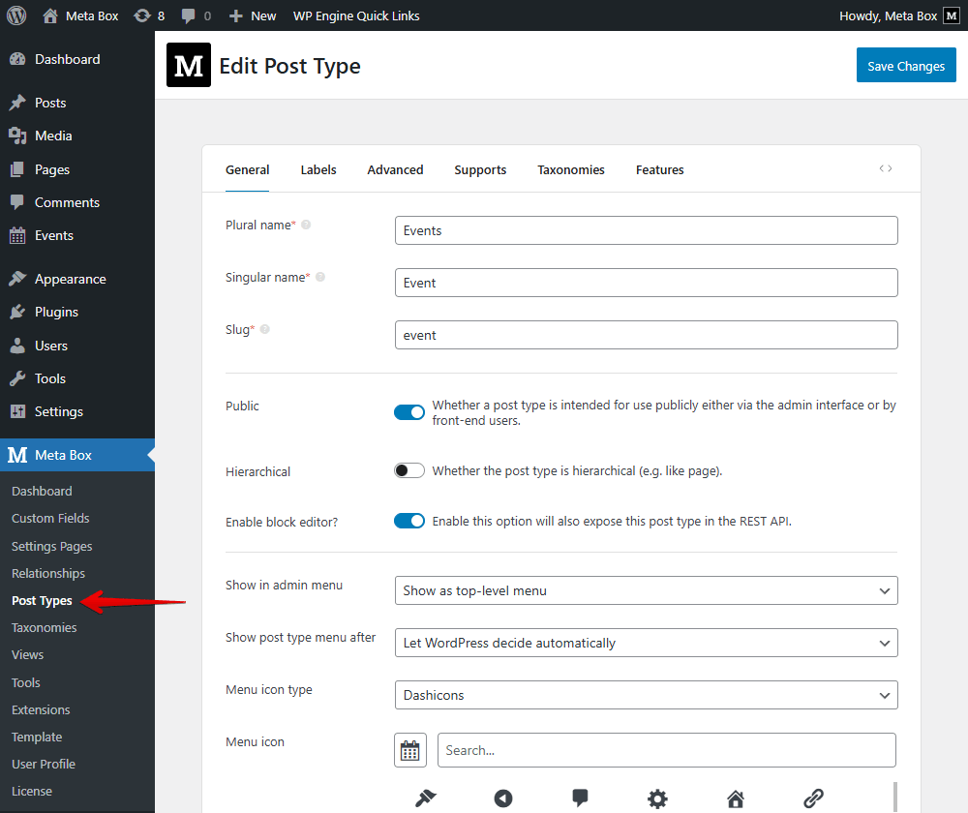Toggle the Enable block editor switch
This screenshot has height=813, width=968.
tap(409, 521)
